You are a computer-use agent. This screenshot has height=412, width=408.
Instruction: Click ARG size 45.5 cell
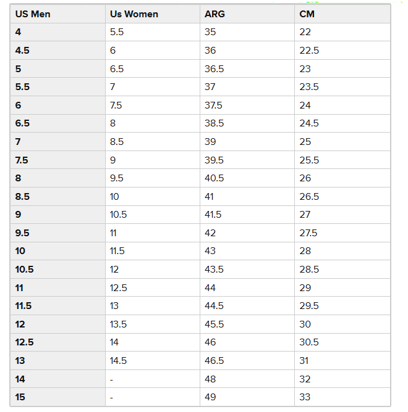tap(214, 324)
